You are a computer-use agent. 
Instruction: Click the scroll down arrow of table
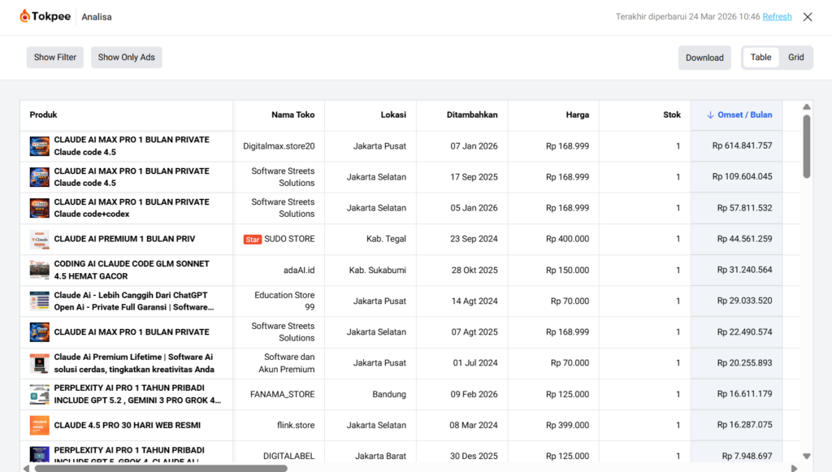click(x=807, y=457)
